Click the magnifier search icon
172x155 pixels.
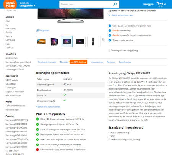[115, 4]
